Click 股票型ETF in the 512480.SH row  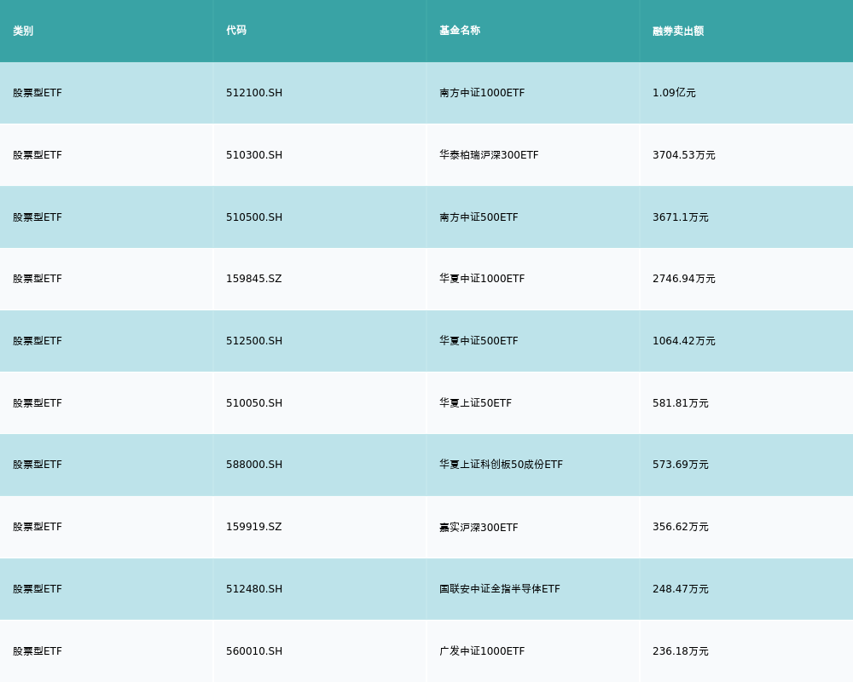38,589
